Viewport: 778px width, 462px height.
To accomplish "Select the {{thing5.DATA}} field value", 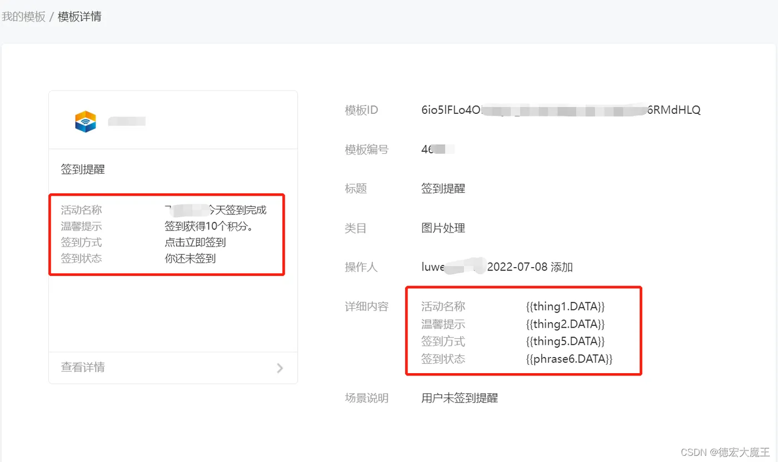I will (565, 341).
